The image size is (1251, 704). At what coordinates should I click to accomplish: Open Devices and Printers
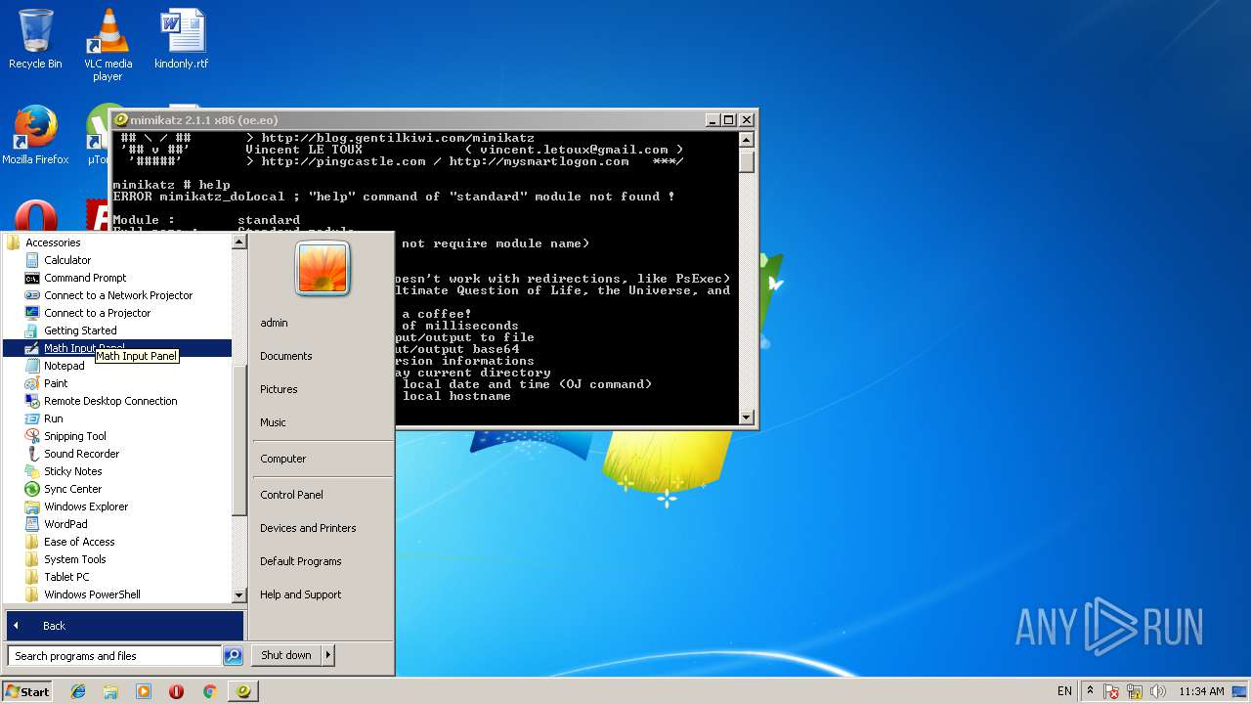pos(308,528)
